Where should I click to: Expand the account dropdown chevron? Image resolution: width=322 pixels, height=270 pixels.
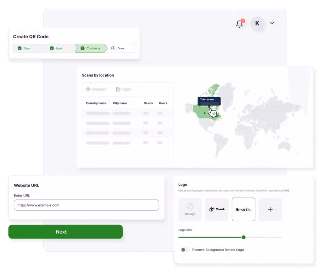(x=272, y=23)
